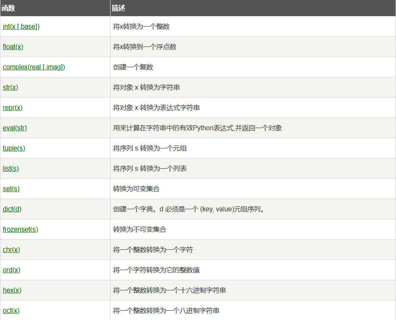Image resolution: width=396 pixels, height=320 pixels.
Task: Click the float(x) link
Action: (13, 47)
